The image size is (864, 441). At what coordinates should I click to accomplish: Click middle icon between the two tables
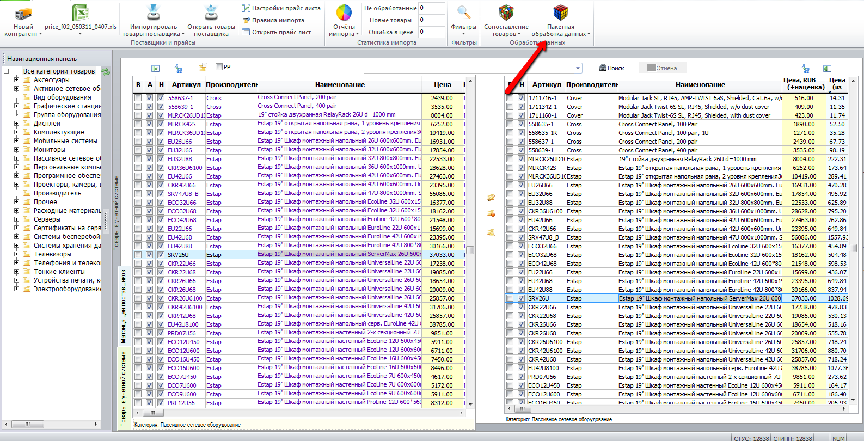tap(491, 213)
